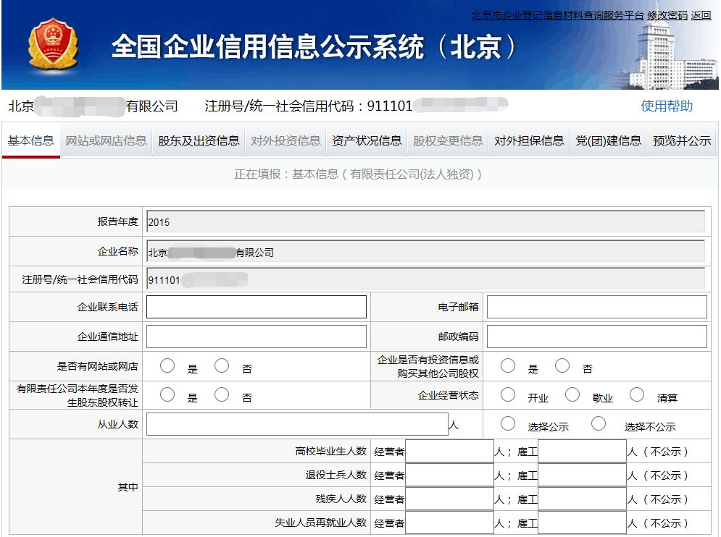Switch to 资产状况信息 tab
The height and width of the screenshot is (537, 721).
pos(367,141)
